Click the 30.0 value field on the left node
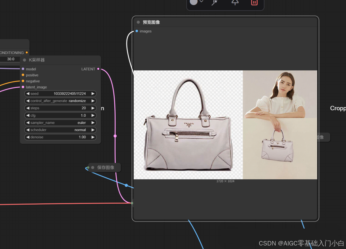The width and height of the screenshot is (346, 249). [x=11, y=59]
